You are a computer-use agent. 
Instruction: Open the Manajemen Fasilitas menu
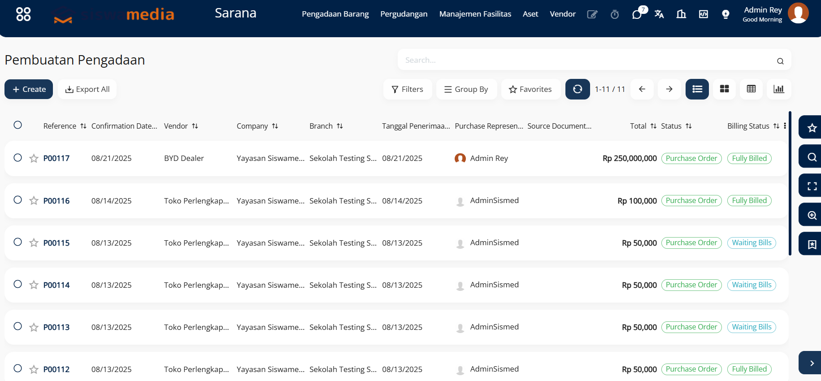(x=475, y=14)
